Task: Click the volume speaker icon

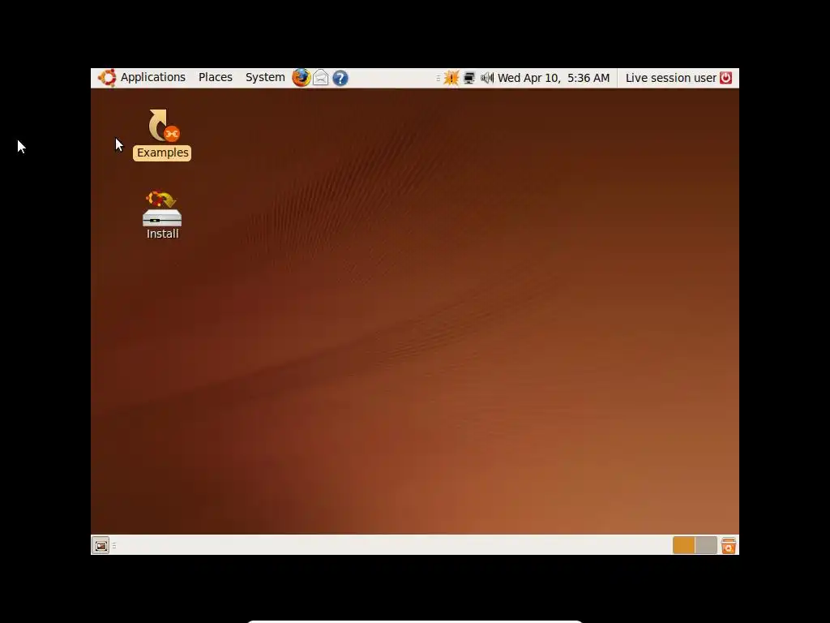Action: click(486, 78)
